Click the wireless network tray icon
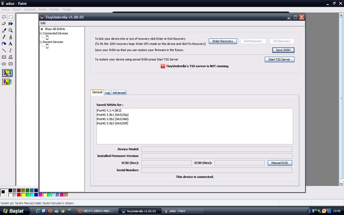This screenshot has width=344, height=215. coord(314,211)
